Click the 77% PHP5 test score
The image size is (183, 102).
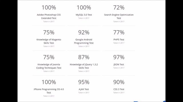119,32
